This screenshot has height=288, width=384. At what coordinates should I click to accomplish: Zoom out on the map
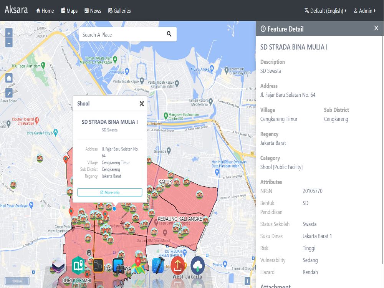pos(9,43)
